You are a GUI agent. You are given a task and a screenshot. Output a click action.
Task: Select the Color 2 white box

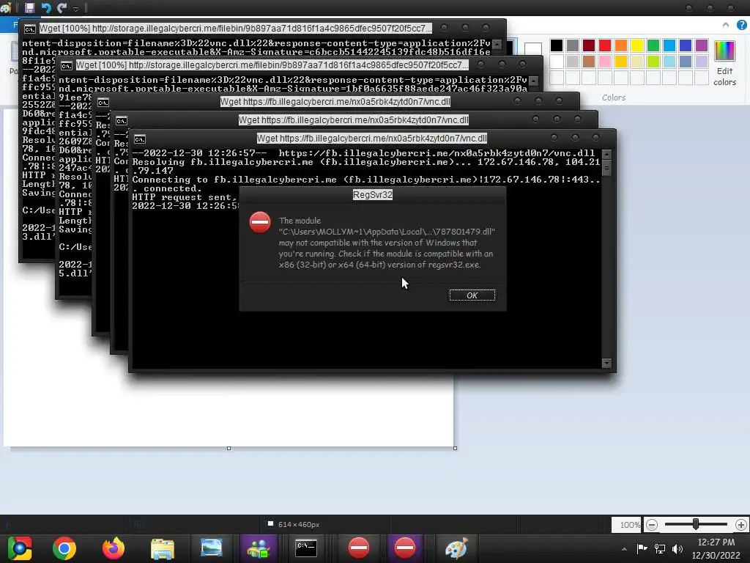tap(533, 48)
